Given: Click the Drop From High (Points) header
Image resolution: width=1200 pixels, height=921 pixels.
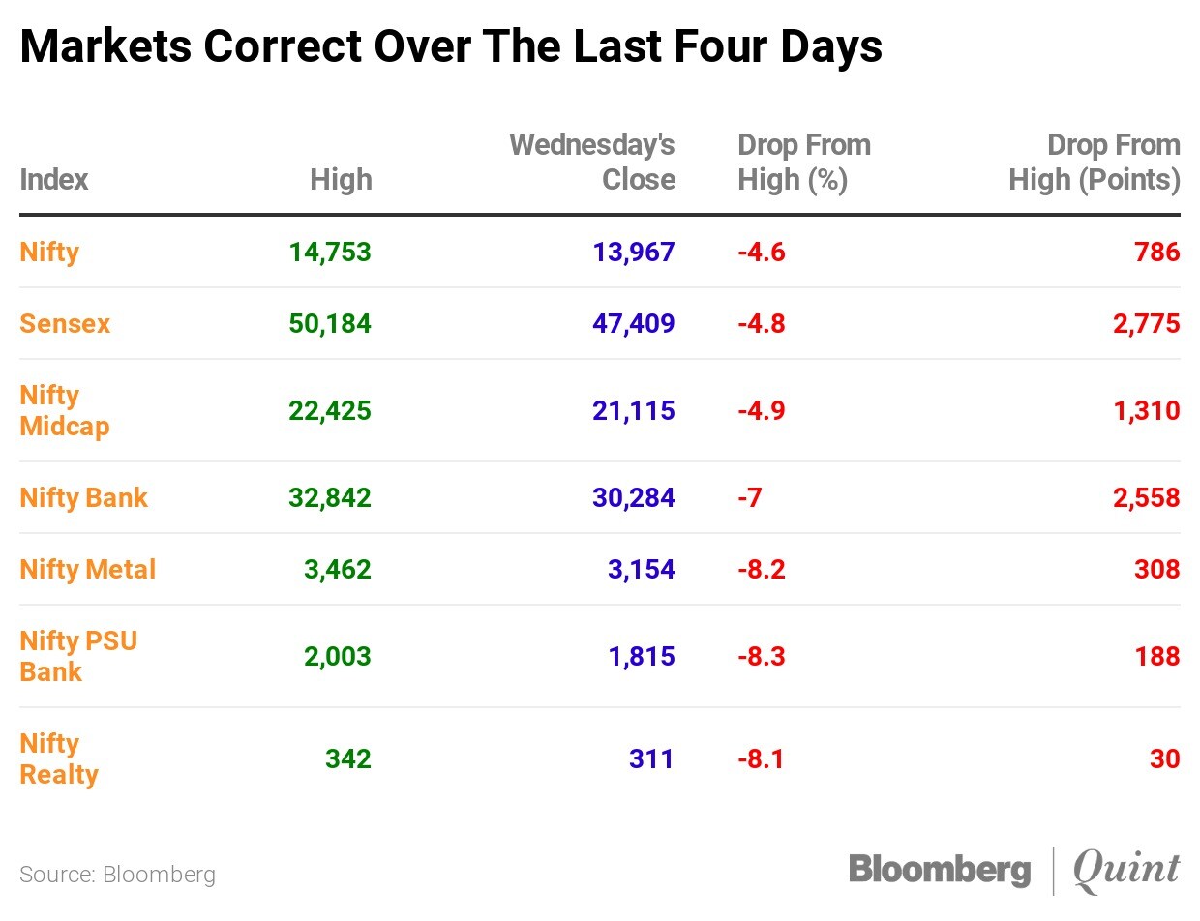Looking at the screenshot, I should click(1095, 163).
